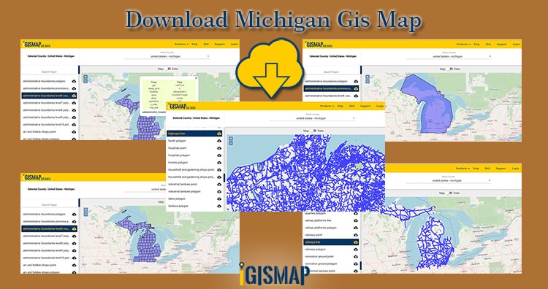Open Support in highways screenshot header
Viewport: 548px width, 289px height.
365,106
